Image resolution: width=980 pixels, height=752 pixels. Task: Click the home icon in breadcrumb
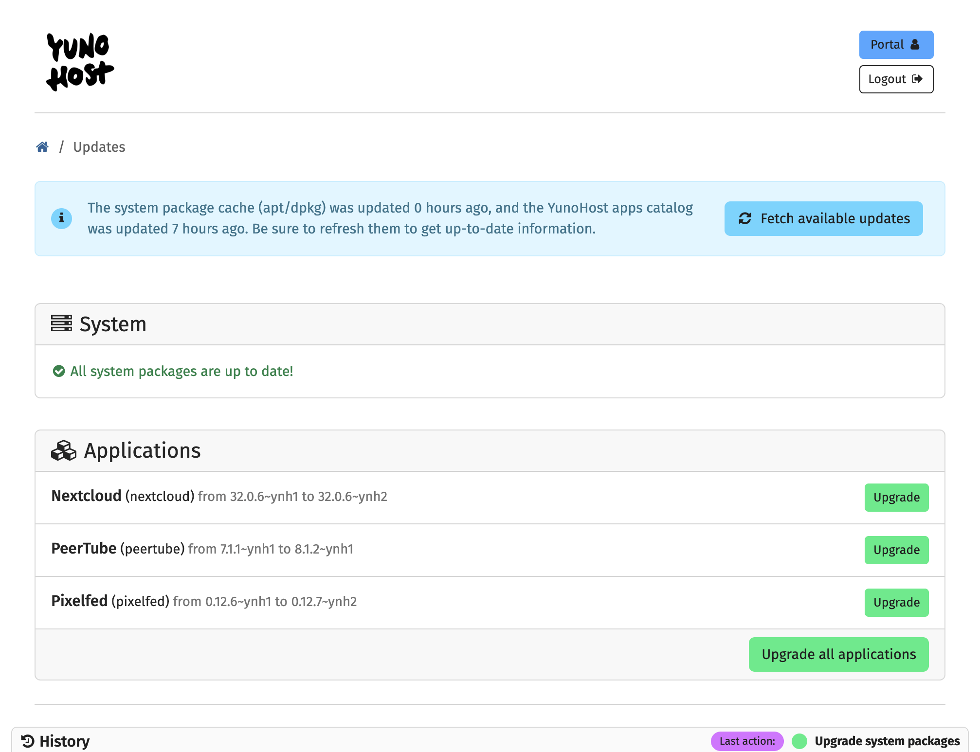[x=43, y=146]
